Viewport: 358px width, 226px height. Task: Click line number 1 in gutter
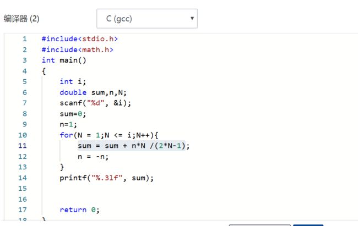click(25, 39)
